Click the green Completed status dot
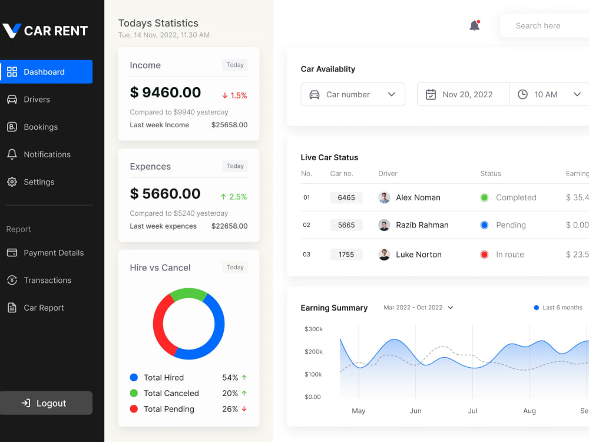Image resolution: width=589 pixels, height=442 pixels. point(484,197)
